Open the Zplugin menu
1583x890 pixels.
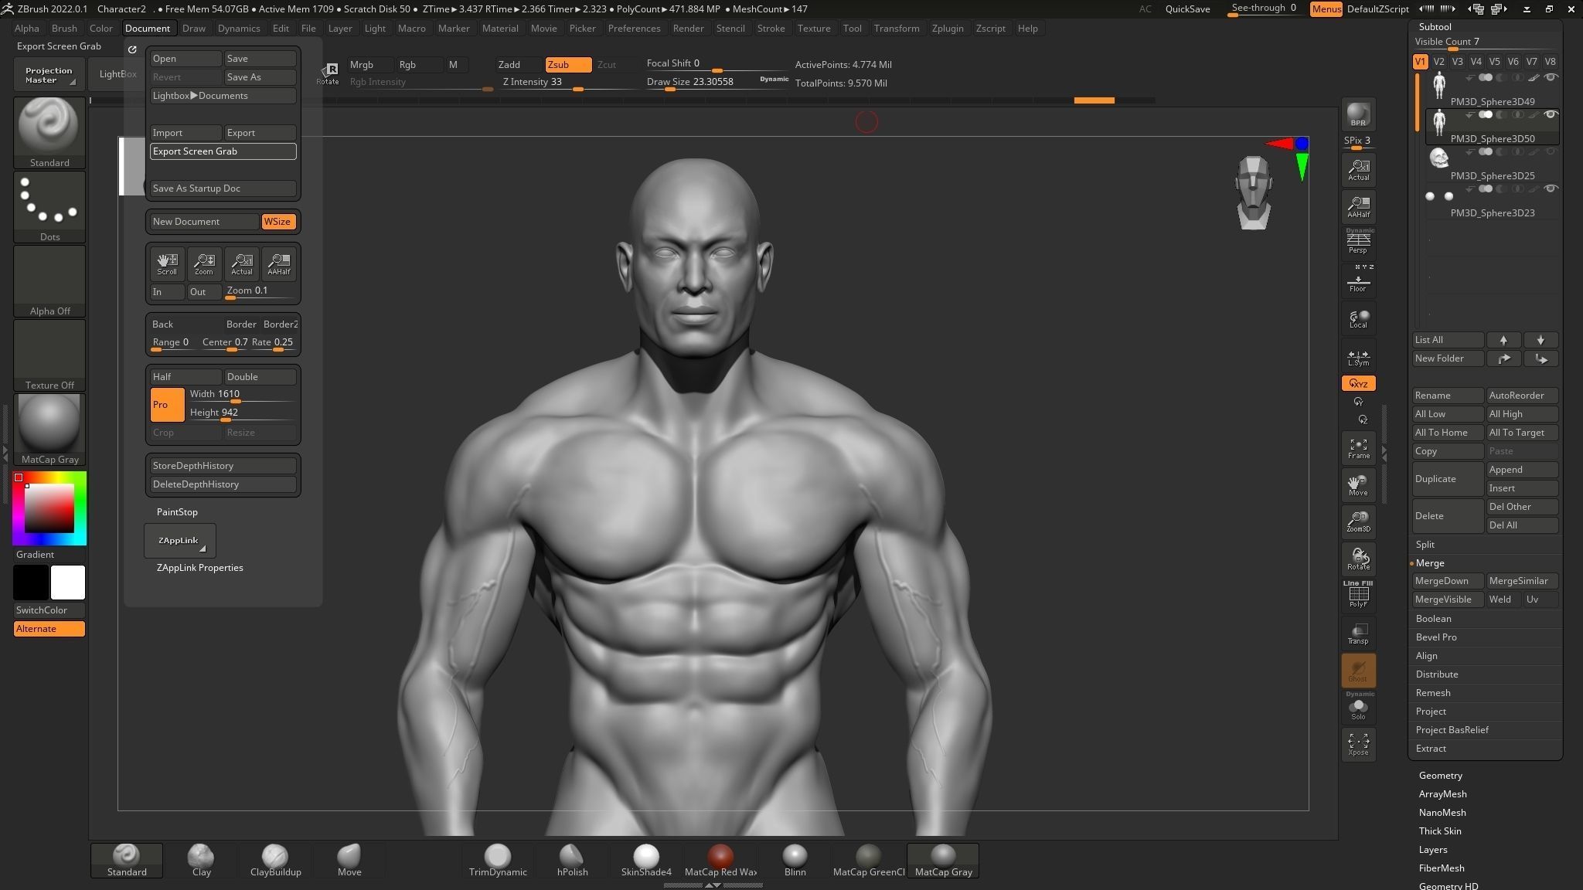pyautogui.click(x=947, y=29)
